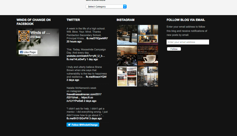Open the school atrium Instagram photo

coord(148,76)
